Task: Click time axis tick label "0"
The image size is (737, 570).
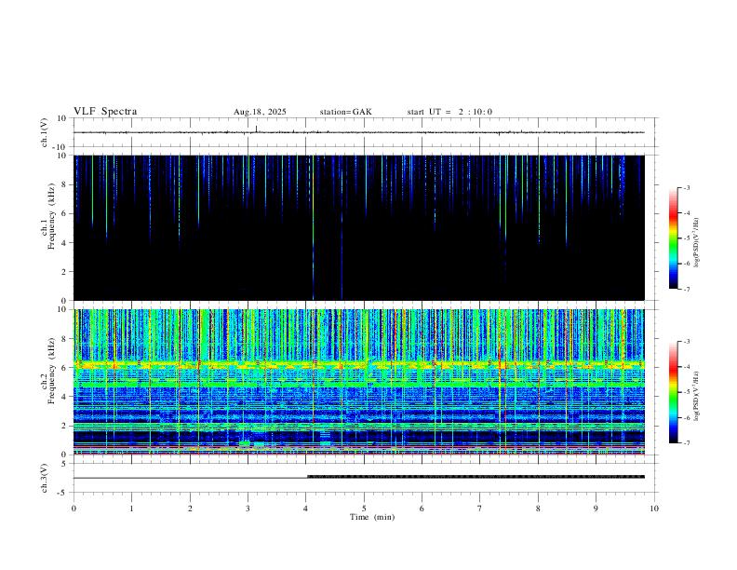Action: click(74, 509)
